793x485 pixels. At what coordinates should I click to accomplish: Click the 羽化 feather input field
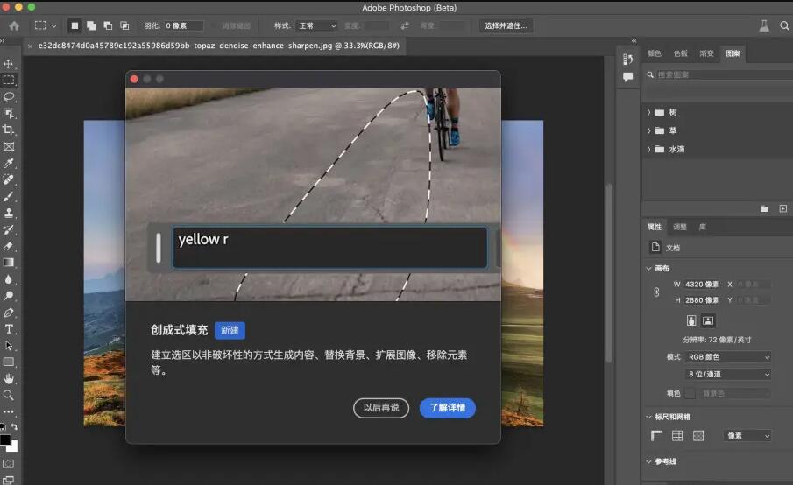[x=183, y=26]
